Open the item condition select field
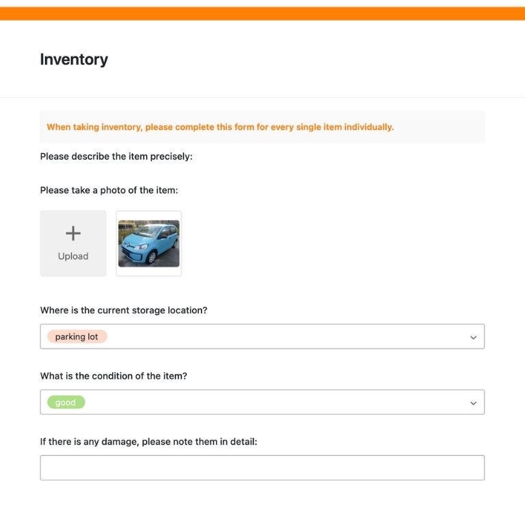Viewport: 525px width, 512px height. pos(273,403)
